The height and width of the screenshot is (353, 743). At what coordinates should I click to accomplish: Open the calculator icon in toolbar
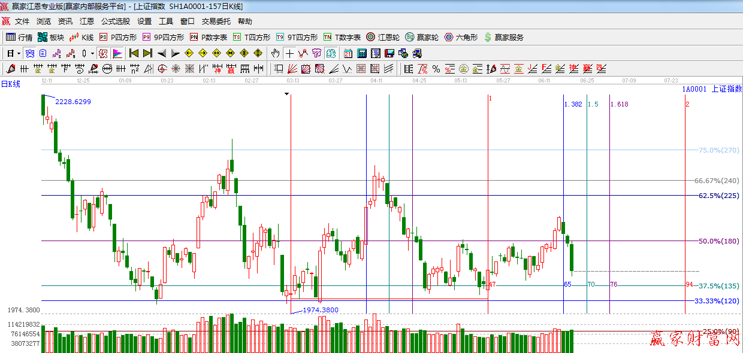[x=362, y=53]
